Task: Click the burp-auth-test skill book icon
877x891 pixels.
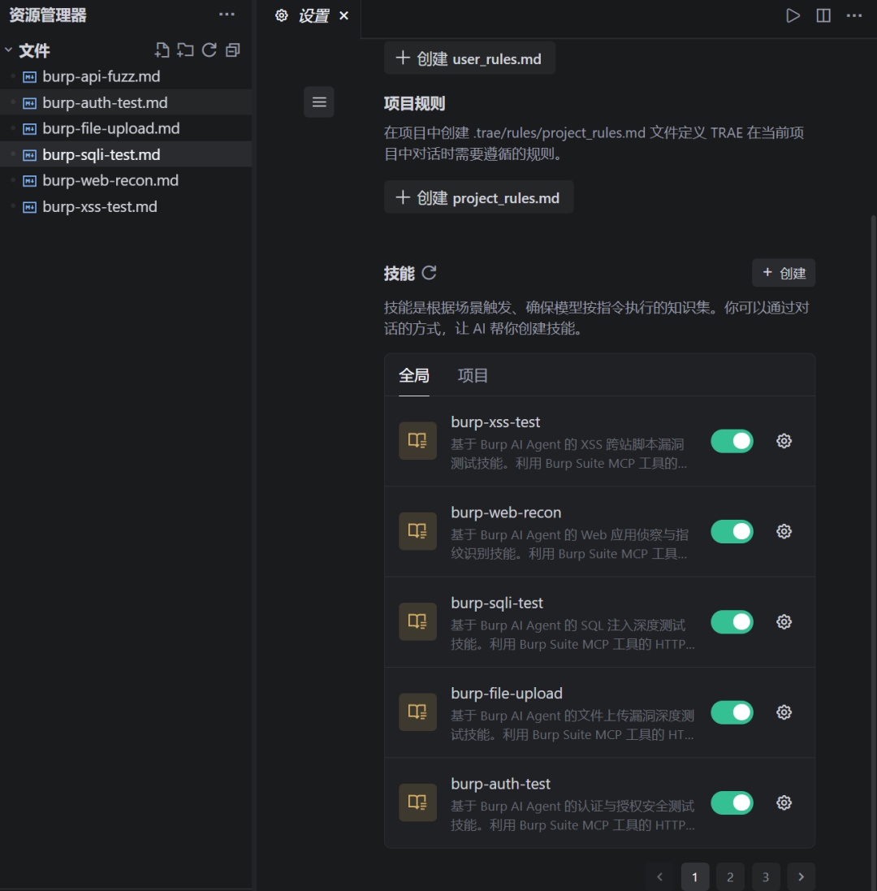Action: (417, 802)
